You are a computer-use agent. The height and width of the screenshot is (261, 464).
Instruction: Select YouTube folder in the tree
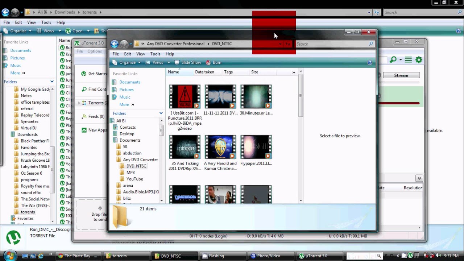[134, 179]
